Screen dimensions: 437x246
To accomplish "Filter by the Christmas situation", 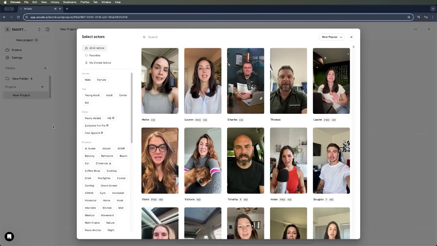I will 103,163.
